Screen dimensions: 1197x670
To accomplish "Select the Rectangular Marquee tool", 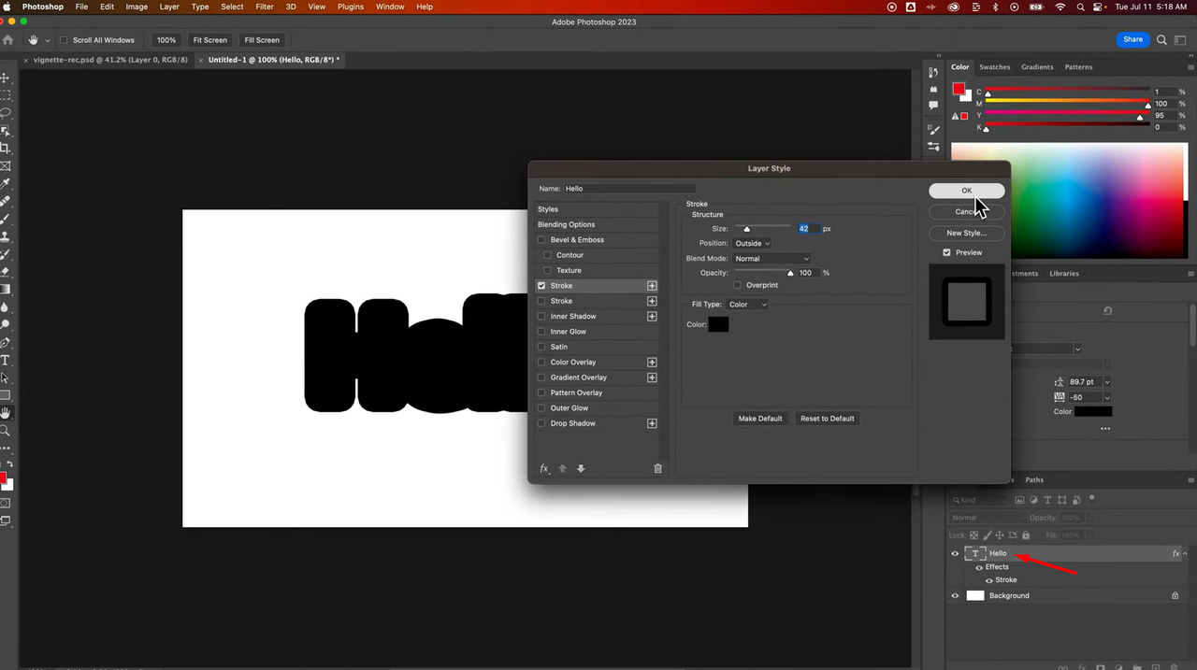I will pyautogui.click(x=5, y=95).
